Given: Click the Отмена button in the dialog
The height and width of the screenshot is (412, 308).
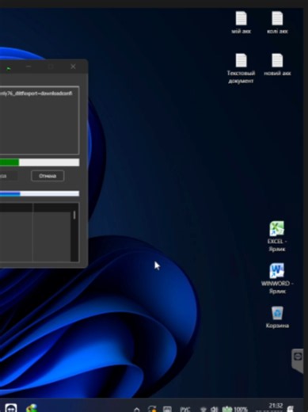Looking at the screenshot, I should pos(48,176).
